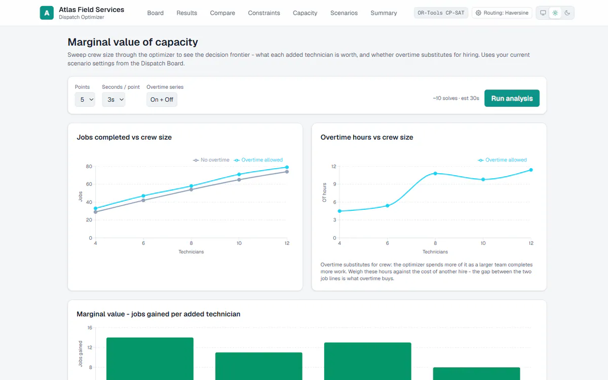Select light theme sun icon
This screenshot has width=608, height=380.
pos(555,13)
